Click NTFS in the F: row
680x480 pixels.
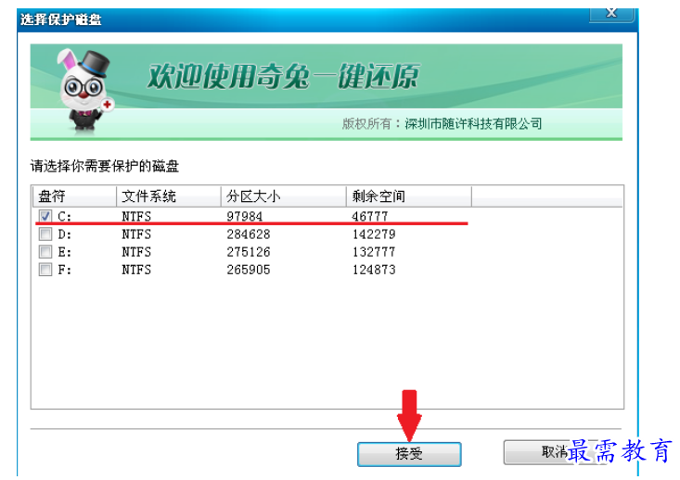(136, 270)
